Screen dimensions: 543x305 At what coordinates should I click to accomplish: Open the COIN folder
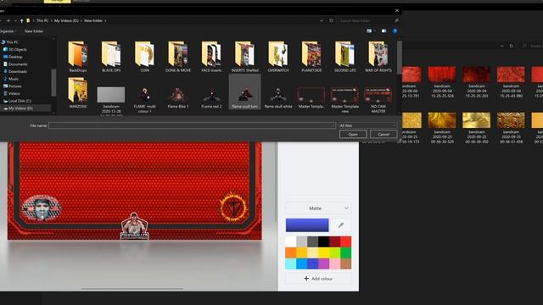pyautogui.click(x=144, y=57)
